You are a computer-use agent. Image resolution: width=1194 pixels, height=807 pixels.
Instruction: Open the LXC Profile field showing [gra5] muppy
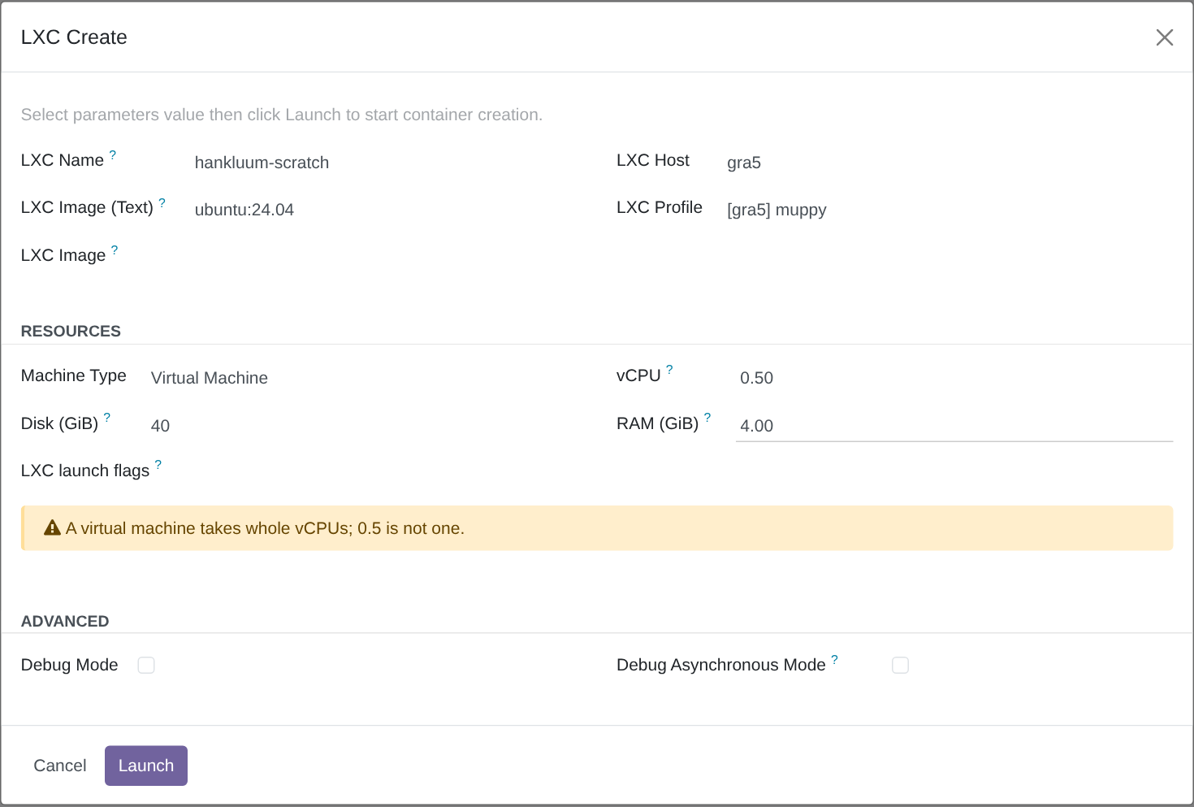tap(948, 210)
